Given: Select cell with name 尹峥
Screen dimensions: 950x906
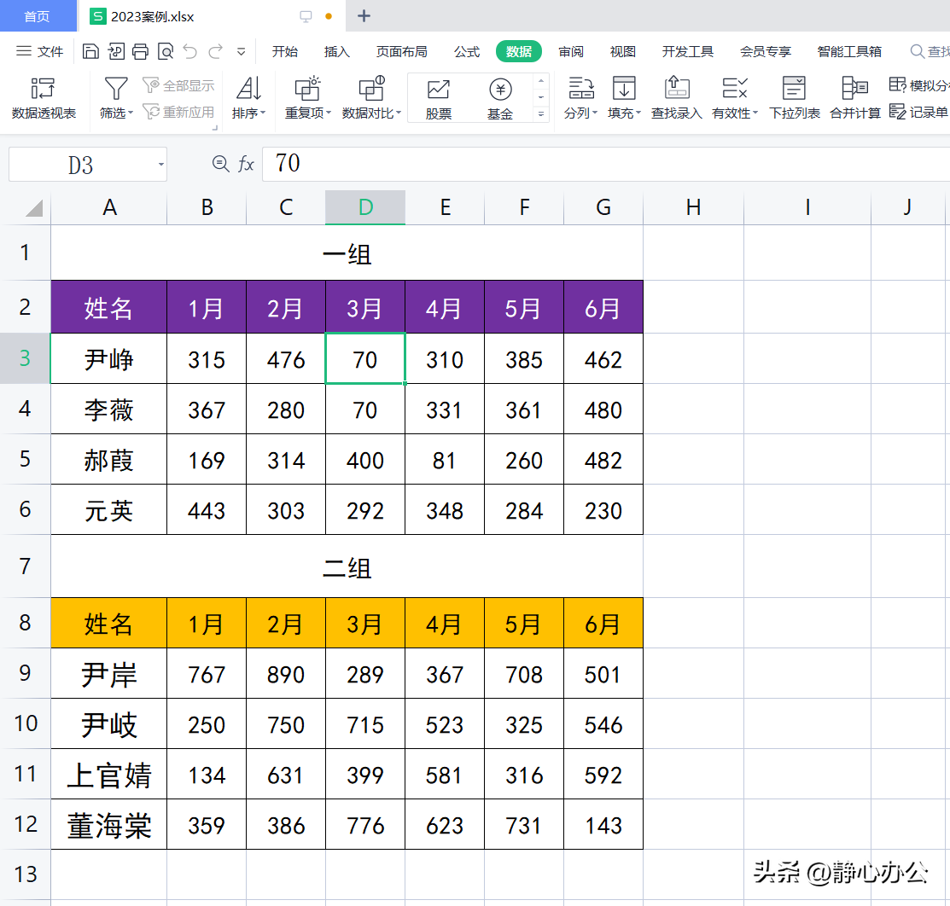Looking at the screenshot, I should point(109,358).
